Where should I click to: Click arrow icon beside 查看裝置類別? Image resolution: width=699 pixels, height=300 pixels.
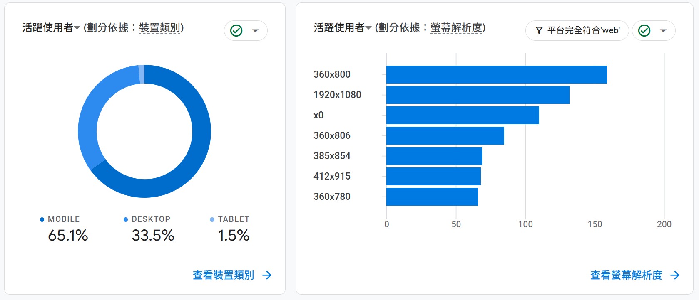tap(267, 275)
